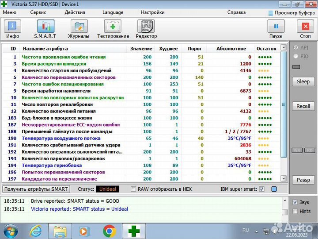The width and height of the screenshot is (318, 239).
Task: Click the blue square next to IBM super smart
Action: [274, 189]
